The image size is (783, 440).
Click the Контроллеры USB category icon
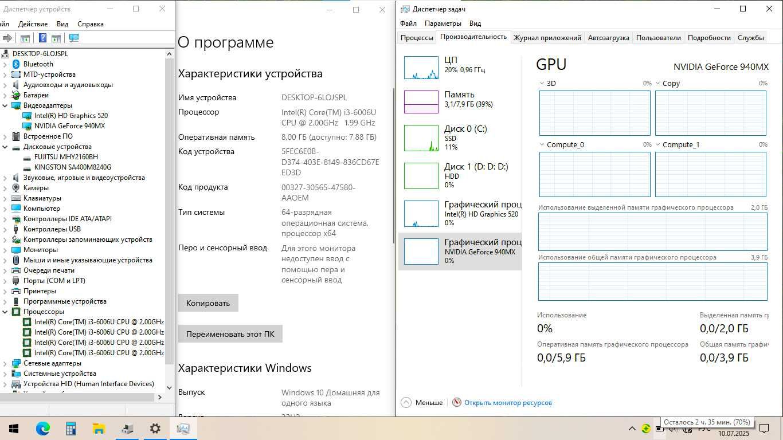pyautogui.click(x=16, y=229)
